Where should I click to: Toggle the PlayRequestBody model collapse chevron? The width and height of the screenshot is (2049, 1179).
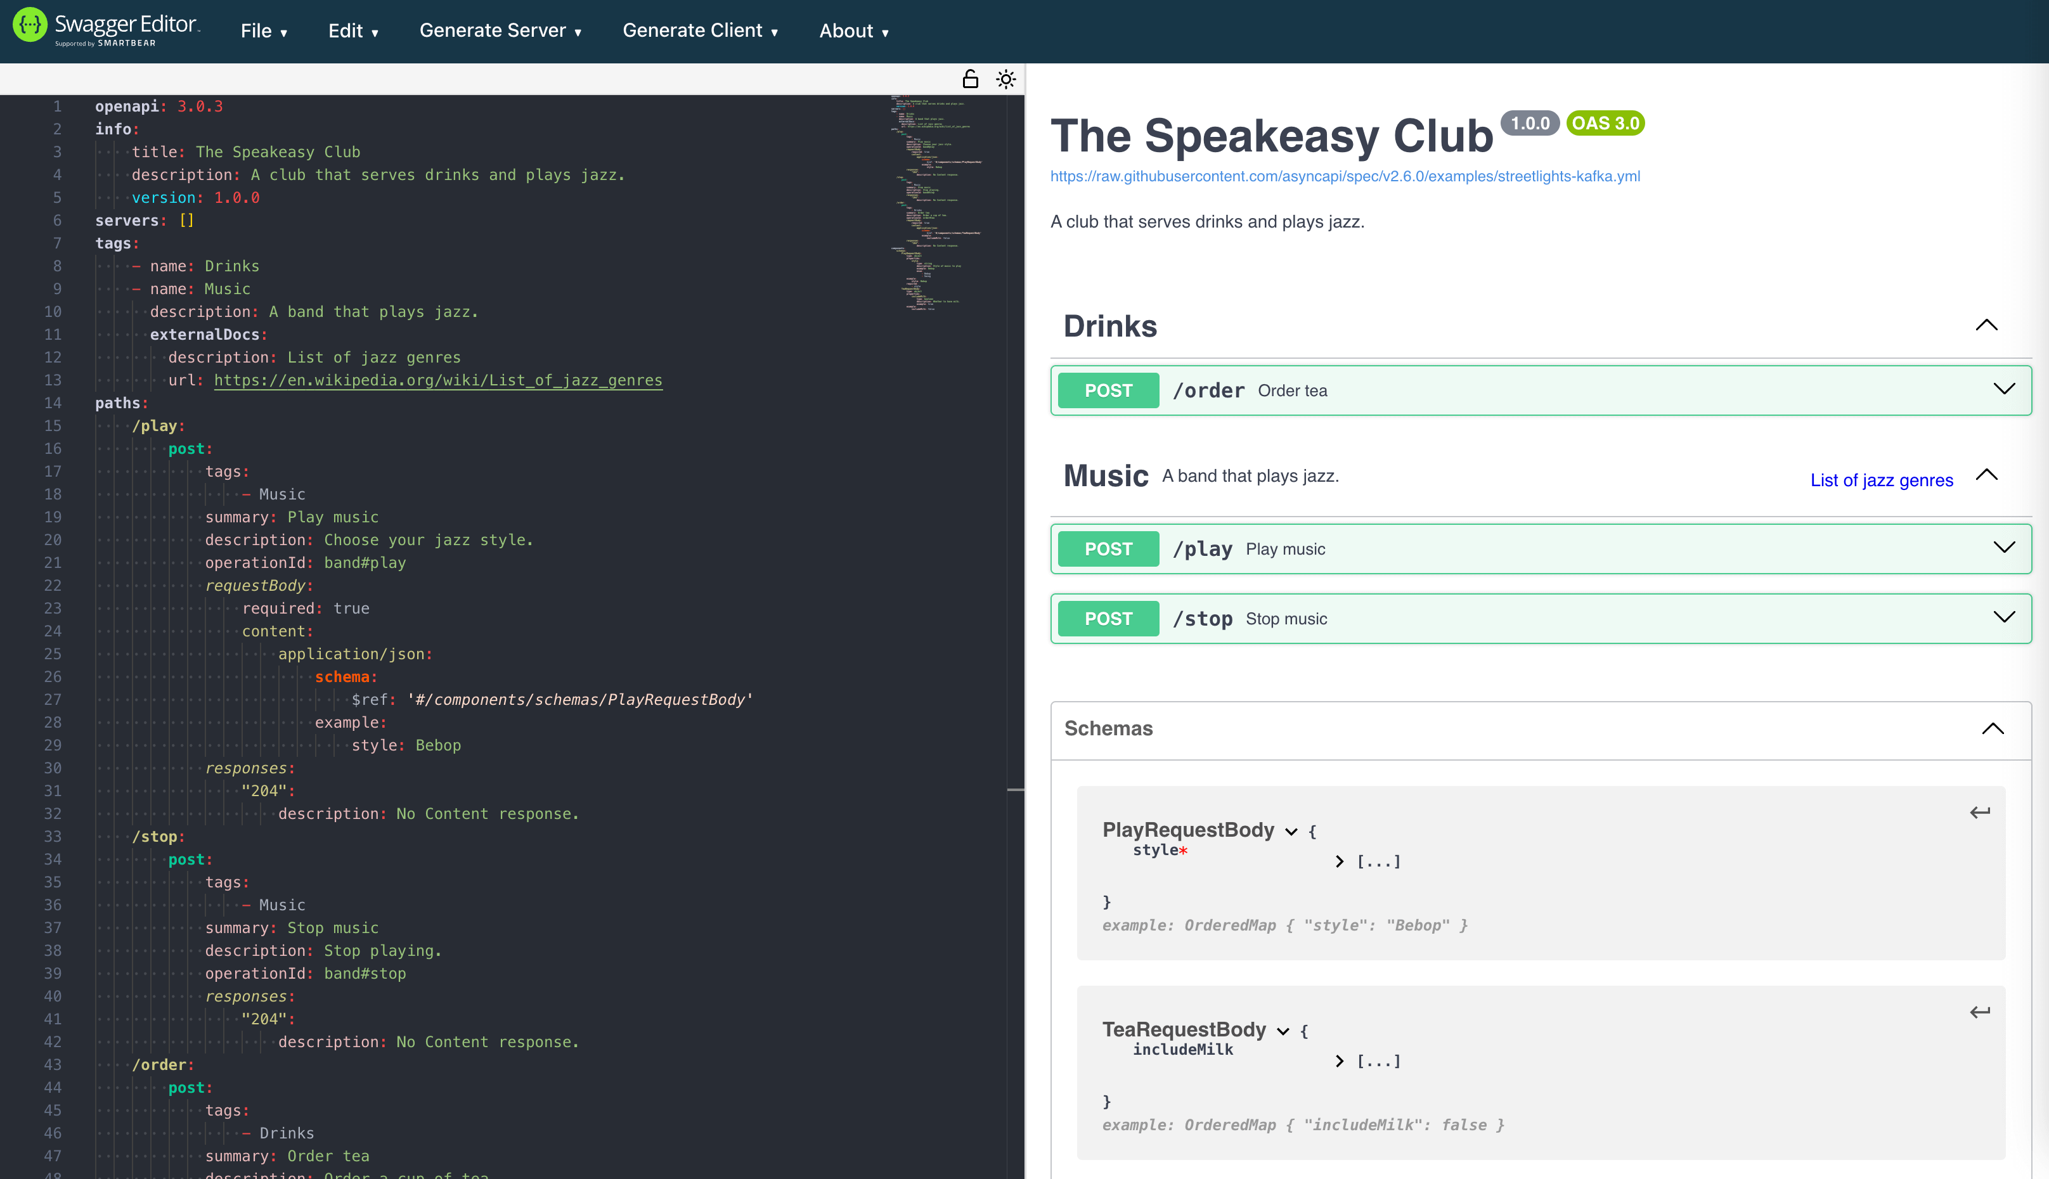pyautogui.click(x=1291, y=832)
